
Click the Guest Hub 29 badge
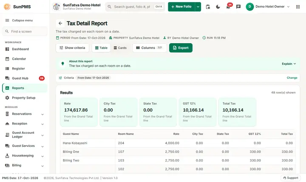[42, 78]
